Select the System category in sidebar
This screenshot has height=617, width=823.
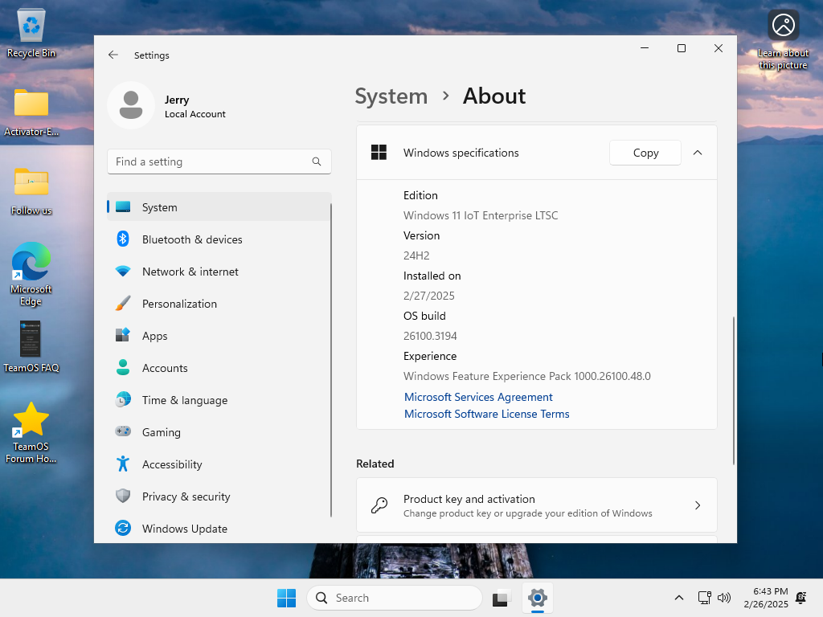tap(219, 207)
